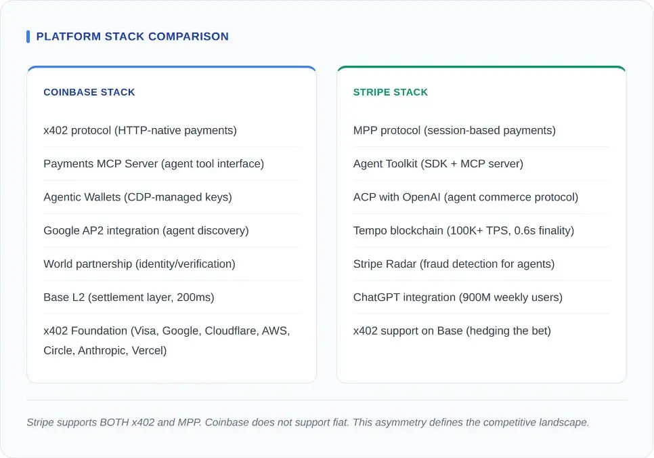
Task: Select the Stripe Stack card title
Action: 391,92
